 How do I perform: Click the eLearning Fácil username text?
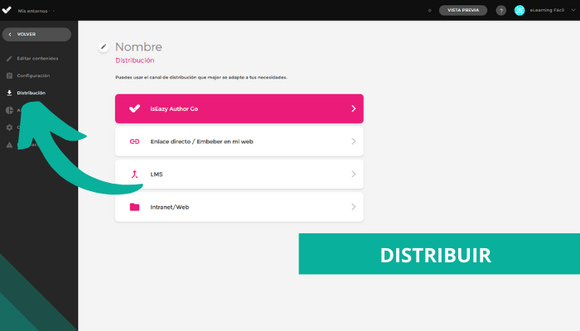click(547, 10)
